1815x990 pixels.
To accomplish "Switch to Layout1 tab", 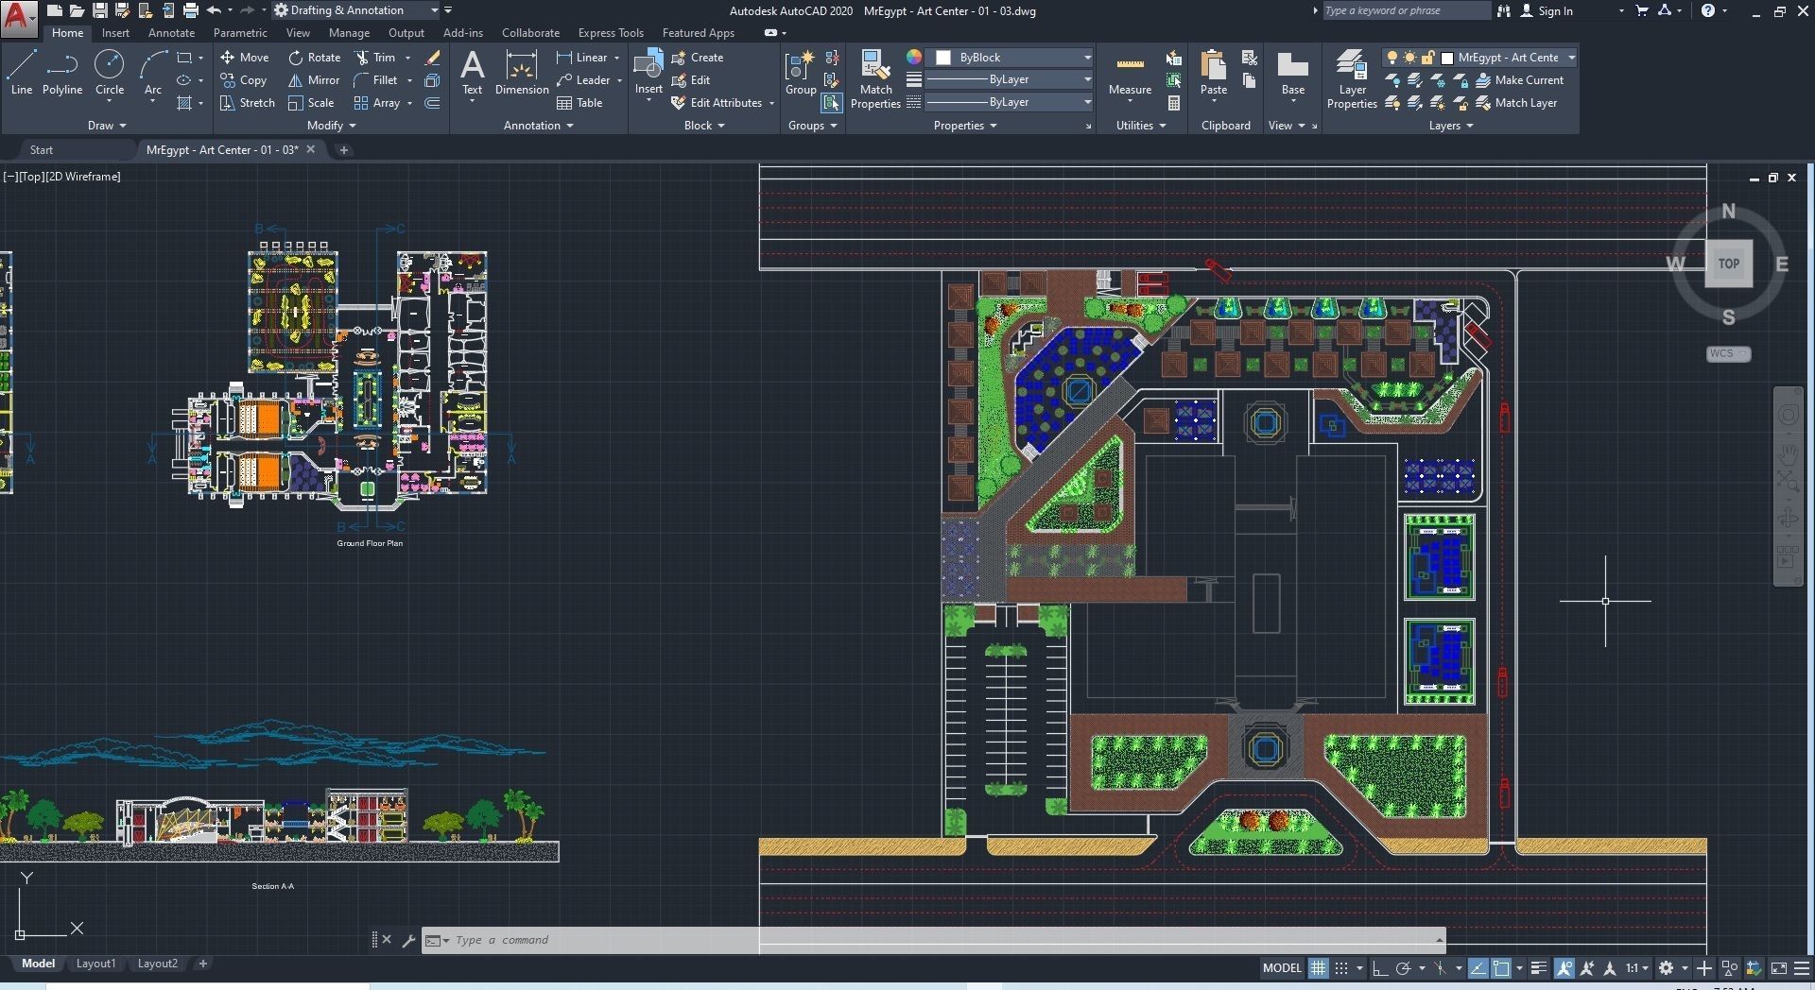I will [95, 964].
